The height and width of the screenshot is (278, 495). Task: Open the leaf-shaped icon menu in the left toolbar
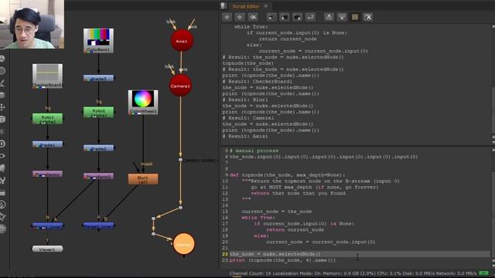tap(2, 168)
